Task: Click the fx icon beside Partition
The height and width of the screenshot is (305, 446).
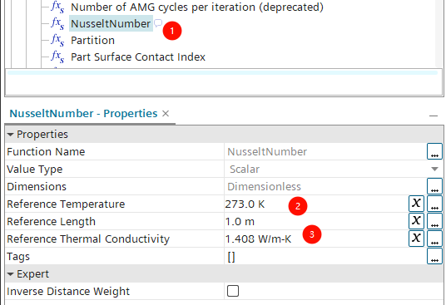Action: [57, 41]
